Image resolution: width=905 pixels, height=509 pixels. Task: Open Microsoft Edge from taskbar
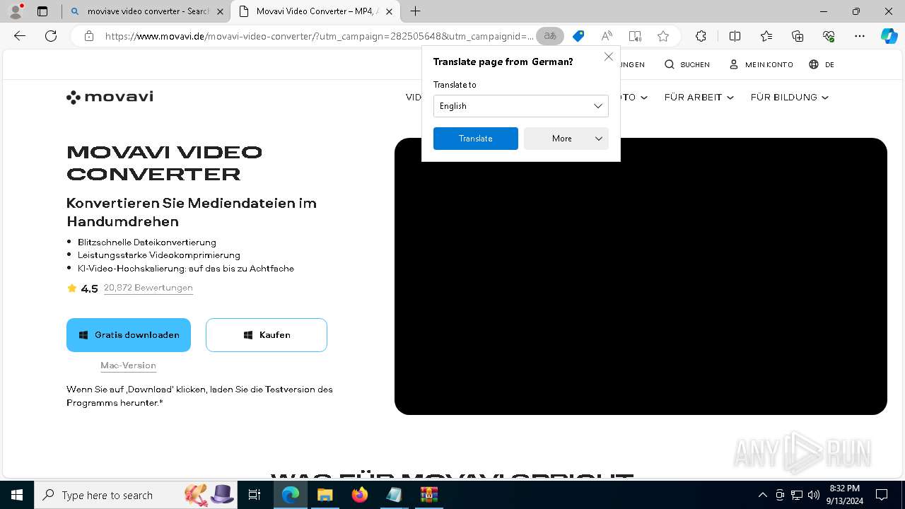coord(291,495)
